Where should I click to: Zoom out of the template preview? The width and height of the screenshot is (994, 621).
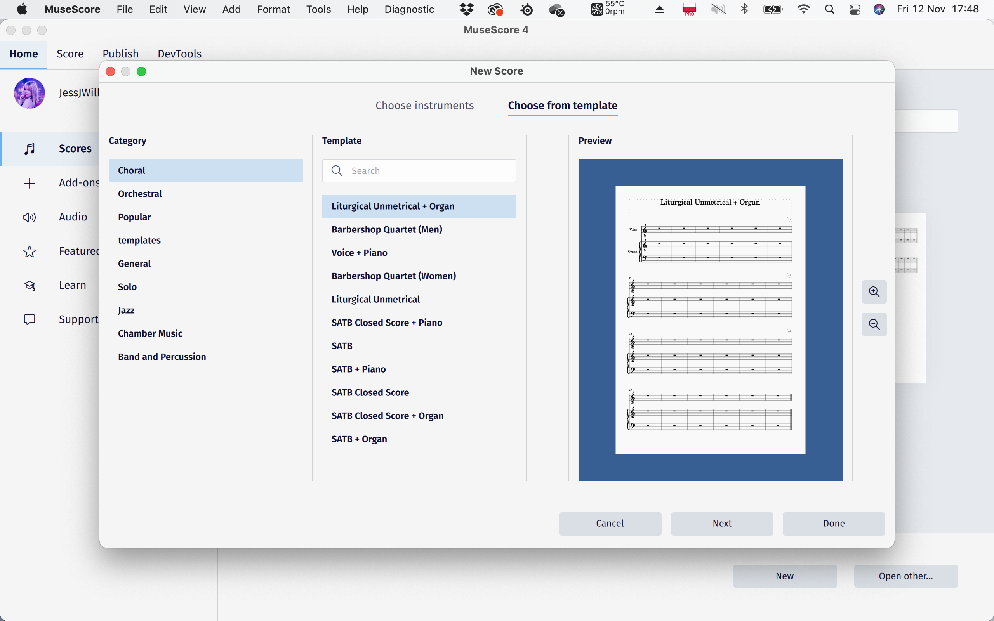click(874, 324)
